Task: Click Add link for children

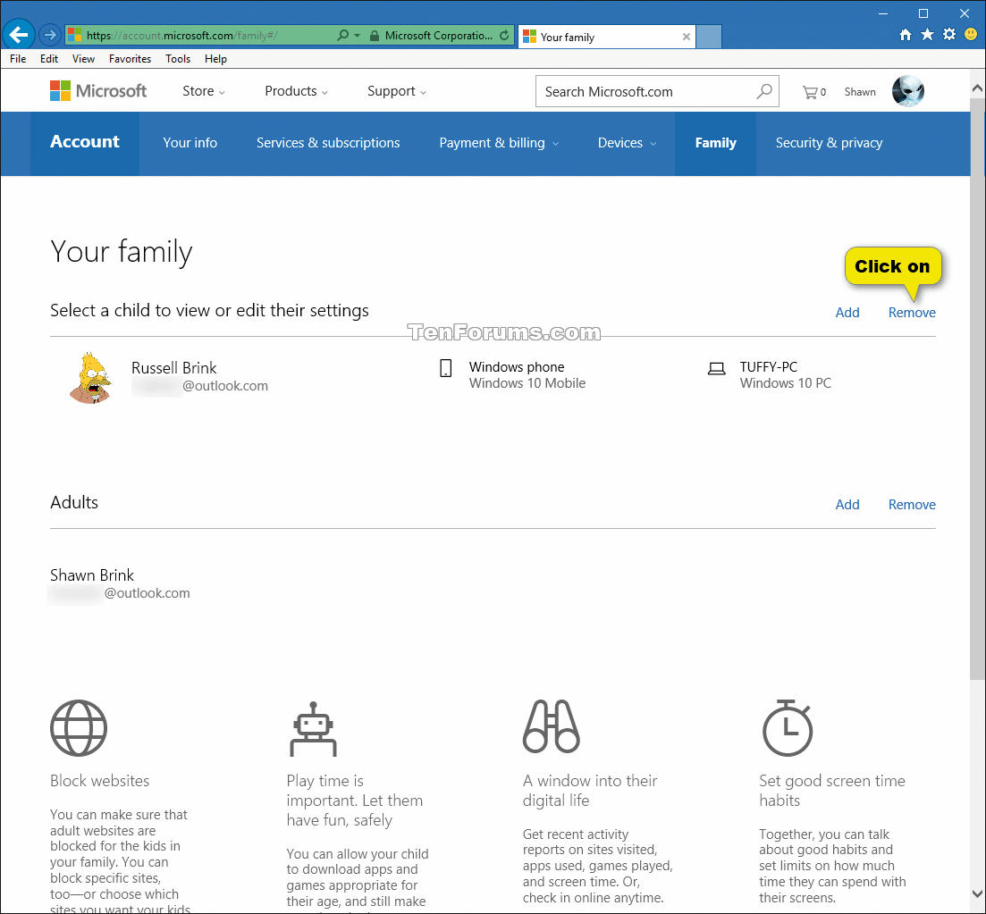Action: pyautogui.click(x=847, y=313)
